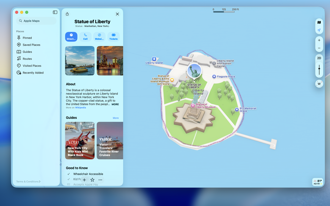This screenshot has height=206, width=330.
Task: Open the map mode chooser icon
Action: [319, 23]
